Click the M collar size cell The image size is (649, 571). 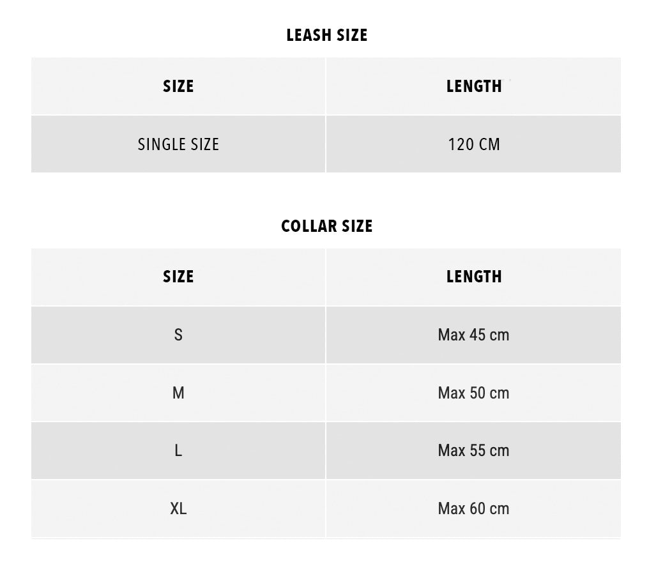pos(178,393)
